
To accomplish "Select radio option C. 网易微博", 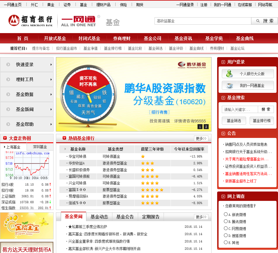I will tap(226, 228).
